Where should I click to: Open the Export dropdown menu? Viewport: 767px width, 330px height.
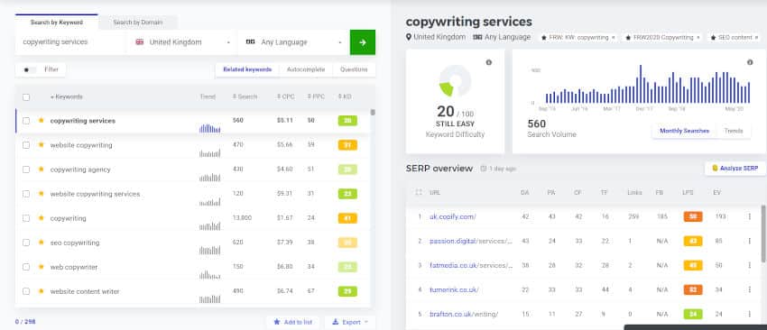coord(350,322)
